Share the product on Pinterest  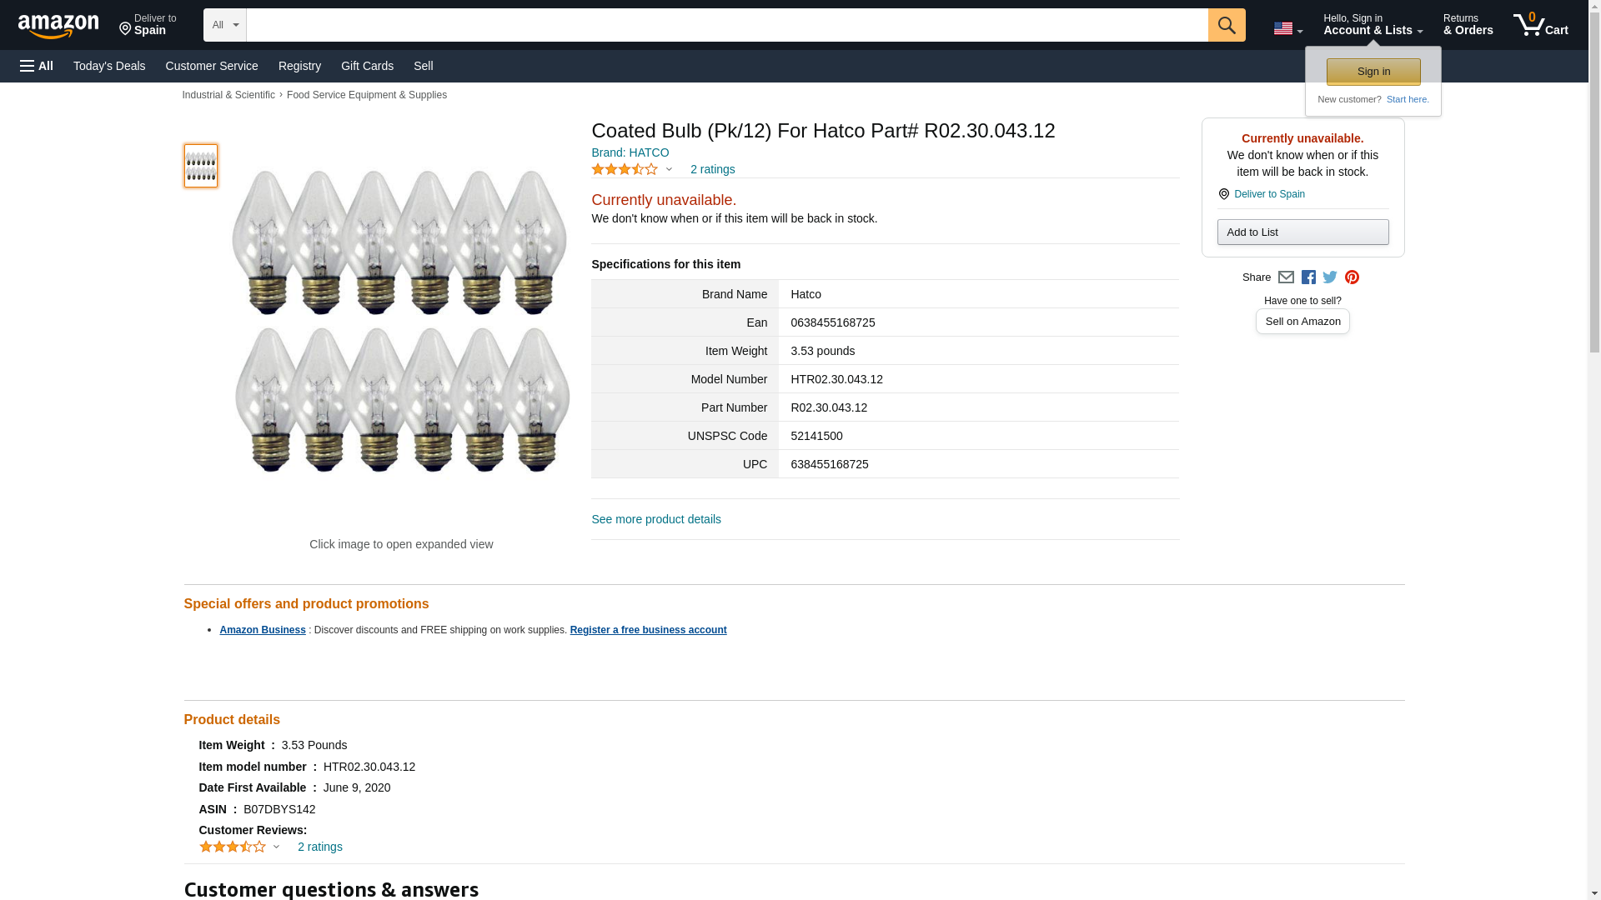[x=1352, y=277]
